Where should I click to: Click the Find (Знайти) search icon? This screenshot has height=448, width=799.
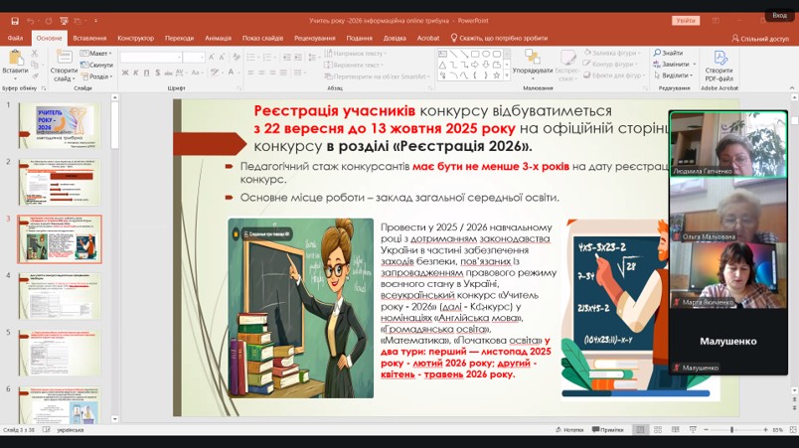(x=658, y=53)
